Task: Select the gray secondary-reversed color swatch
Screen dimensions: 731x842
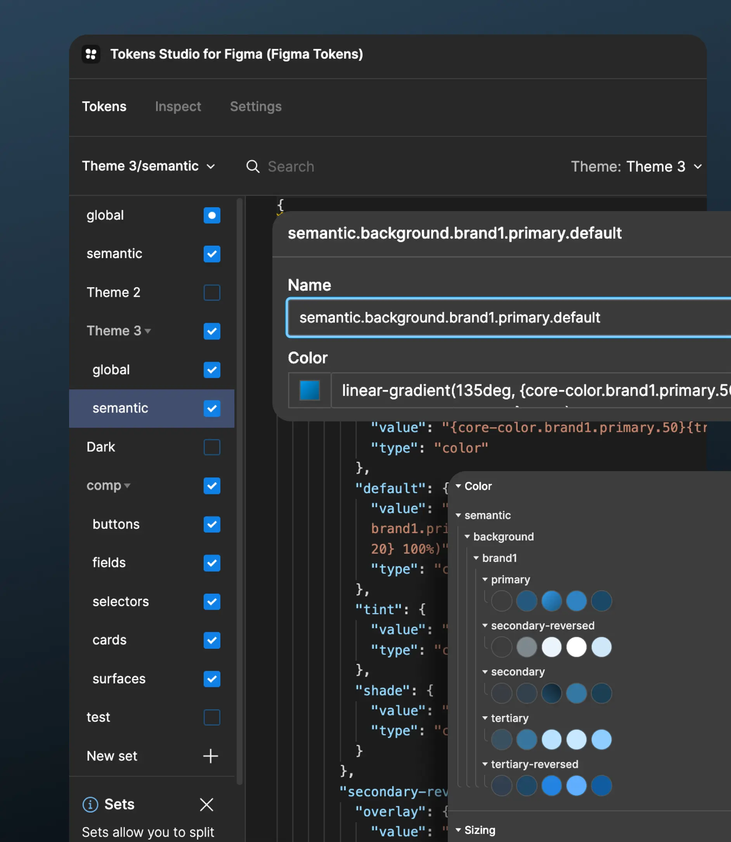Action: 527,647
